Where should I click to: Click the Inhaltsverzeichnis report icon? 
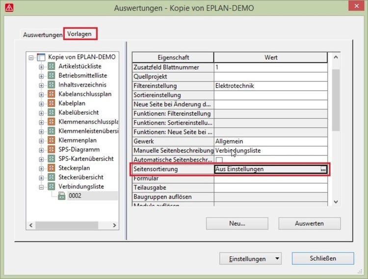pyautogui.click(x=51, y=85)
